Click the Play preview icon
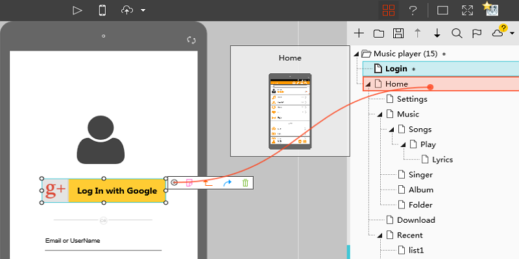Image resolution: width=519 pixels, height=259 pixels. [x=77, y=10]
